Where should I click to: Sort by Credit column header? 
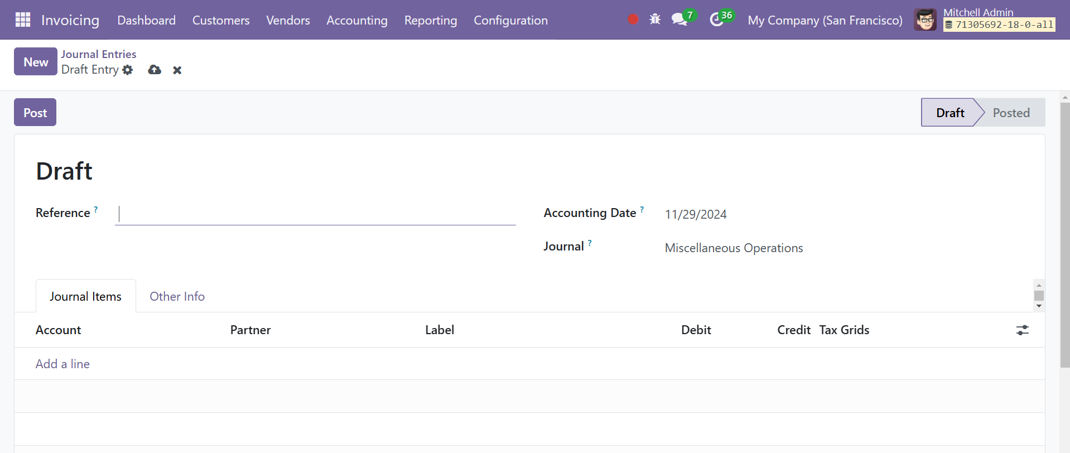[793, 330]
